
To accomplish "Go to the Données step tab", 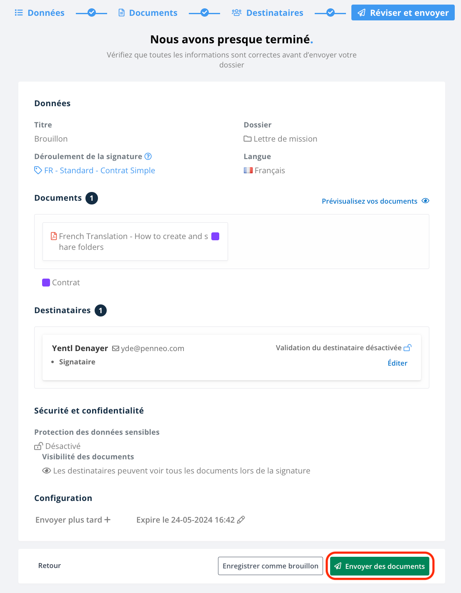I will (x=40, y=13).
